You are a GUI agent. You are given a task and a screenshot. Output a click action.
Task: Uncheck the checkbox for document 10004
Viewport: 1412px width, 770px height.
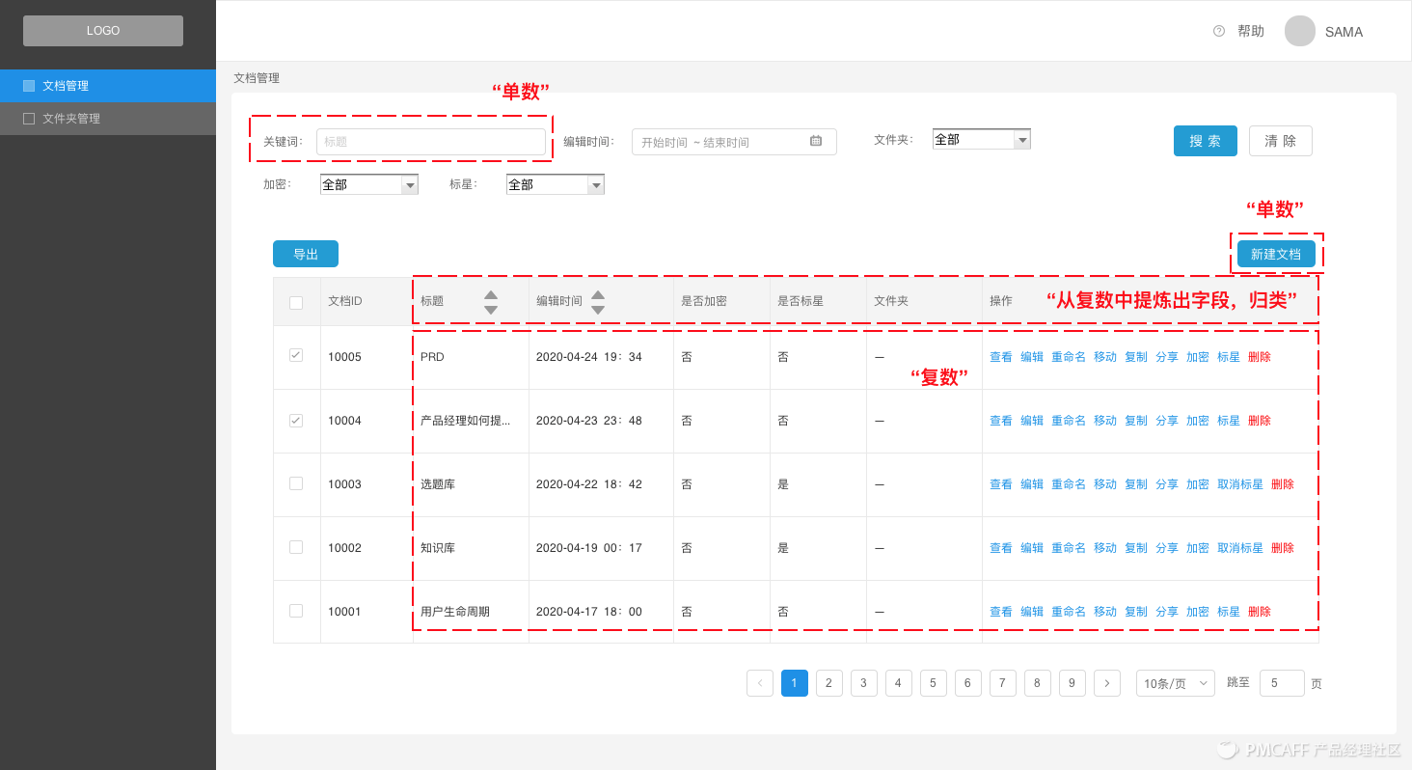pyautogui.click(x=296, y=421)
